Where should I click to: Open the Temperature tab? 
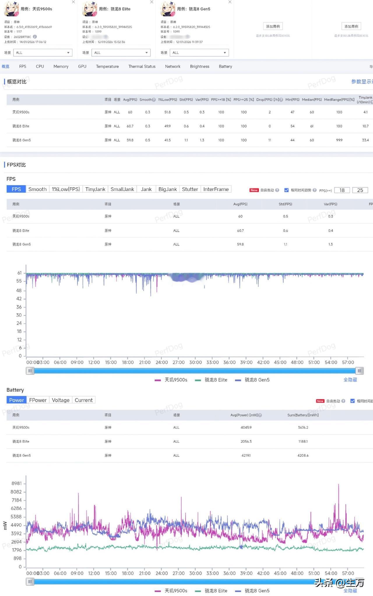(108, 66)
